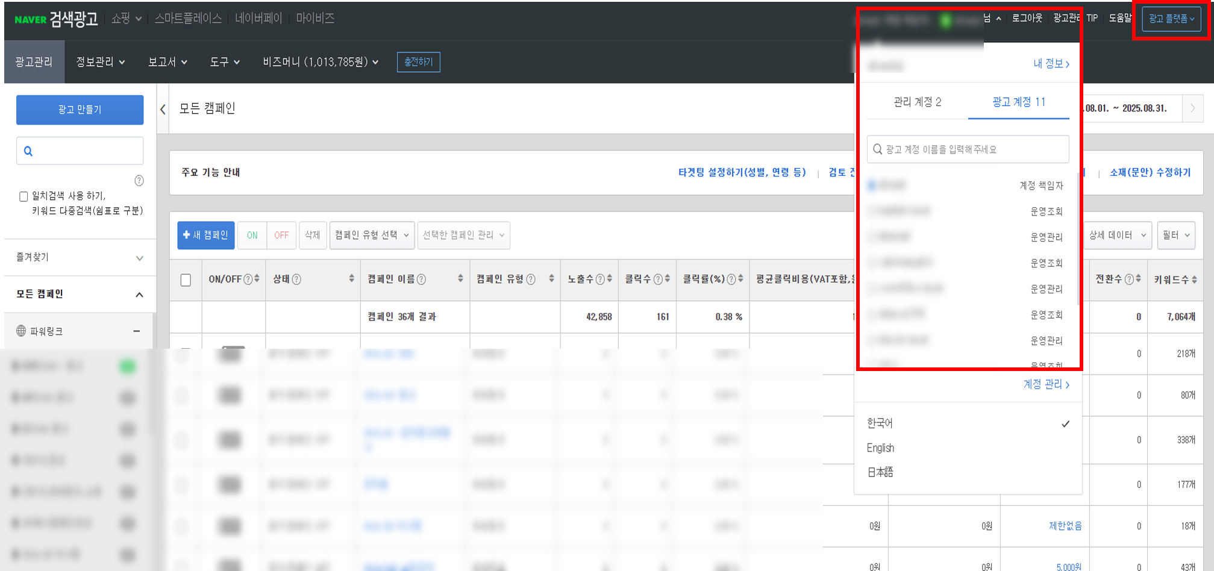Open the 내 정보 link
Image resolution: width=1214 pixels, height=571 pixels.
click(x=1051, y=64)
